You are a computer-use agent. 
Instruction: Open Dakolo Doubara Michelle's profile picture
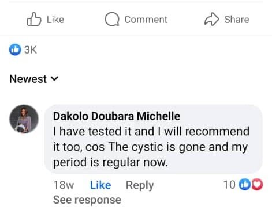pos(24,119)
